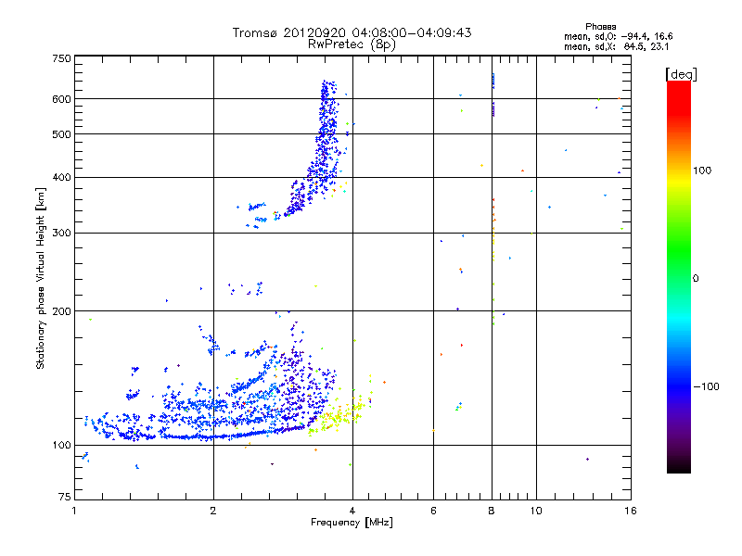Click the "Stationary phase Virtual Height [km]" label

point(41,279)
